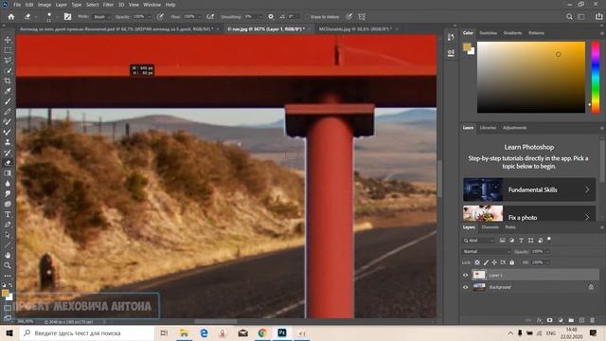Select the Blur tool
This screenshot has width=606, height=341.
[x=8, y=183]
